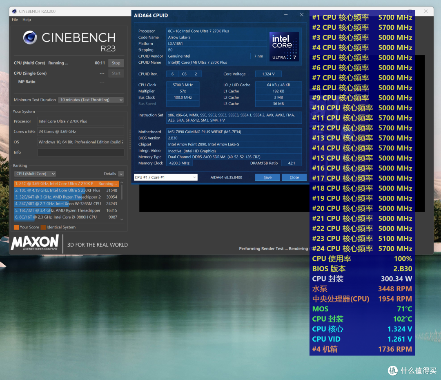The image size is (441, 380).
Task: Click the L3 Cache value 36 MB
Action: pos(278,104)
